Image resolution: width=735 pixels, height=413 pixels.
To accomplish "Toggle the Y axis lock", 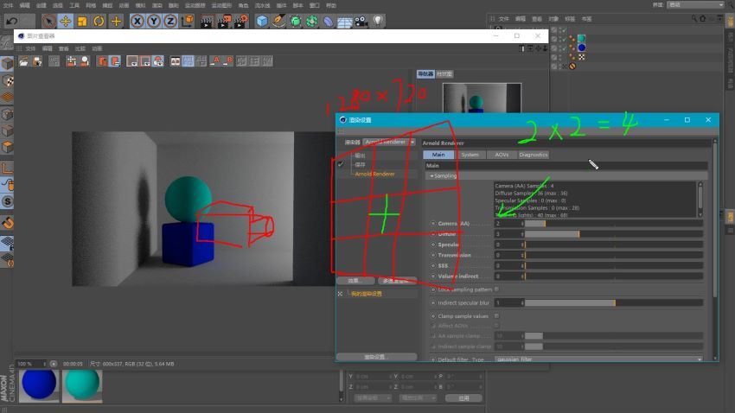I will [x=154, y=21].
